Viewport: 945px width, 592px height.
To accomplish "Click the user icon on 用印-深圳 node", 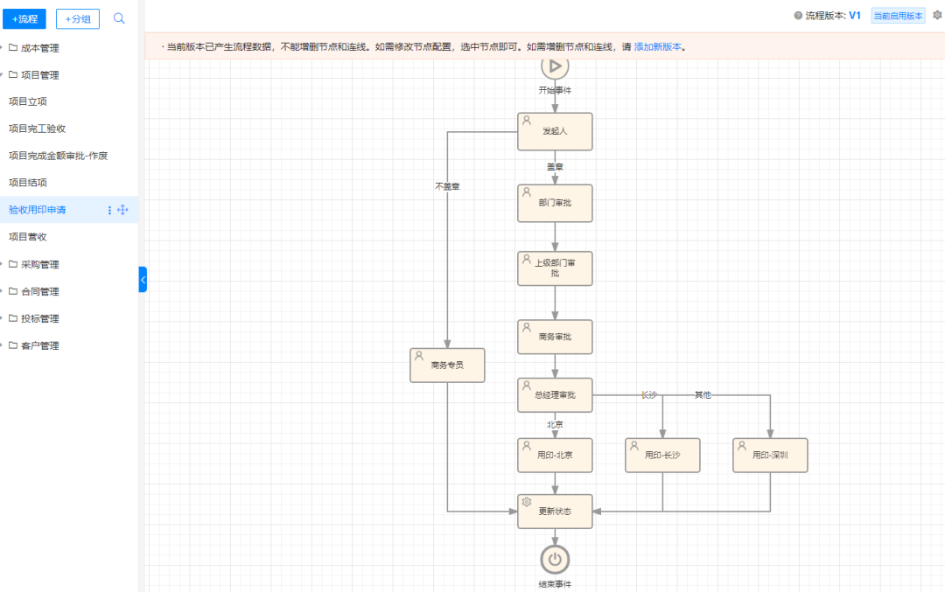I will 742,446.
